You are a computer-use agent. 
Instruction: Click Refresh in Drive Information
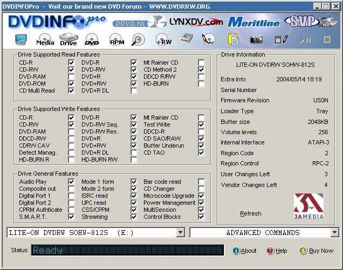coord(250,213)
